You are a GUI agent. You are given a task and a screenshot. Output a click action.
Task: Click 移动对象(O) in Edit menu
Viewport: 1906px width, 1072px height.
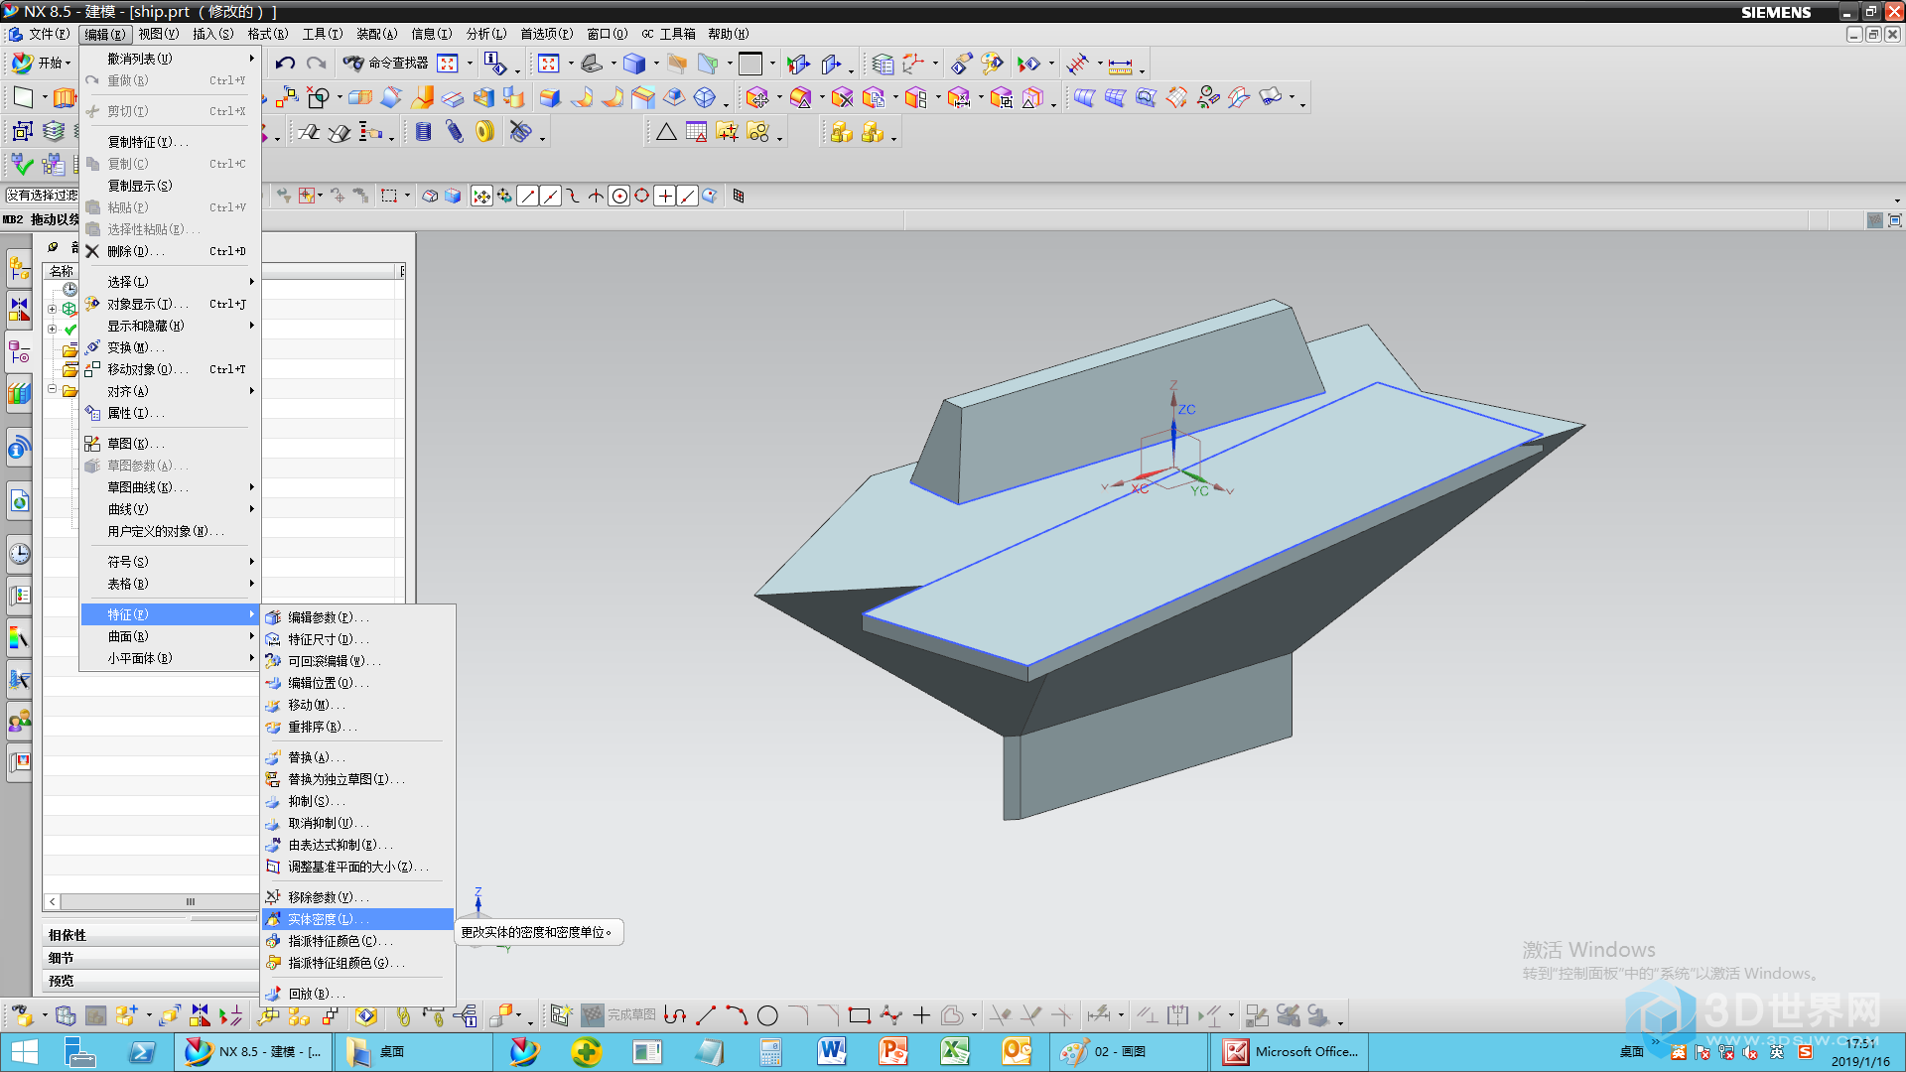[x=170, y=369]
